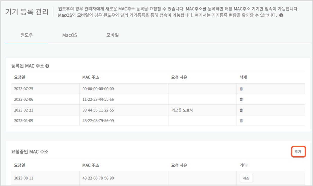Click 요청 사유 header in registered table

179,77
